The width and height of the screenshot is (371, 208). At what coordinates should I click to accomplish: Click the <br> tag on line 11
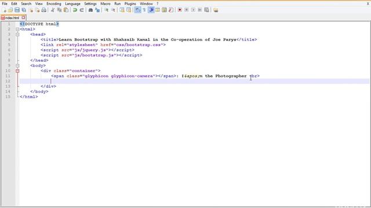point(254,76)
